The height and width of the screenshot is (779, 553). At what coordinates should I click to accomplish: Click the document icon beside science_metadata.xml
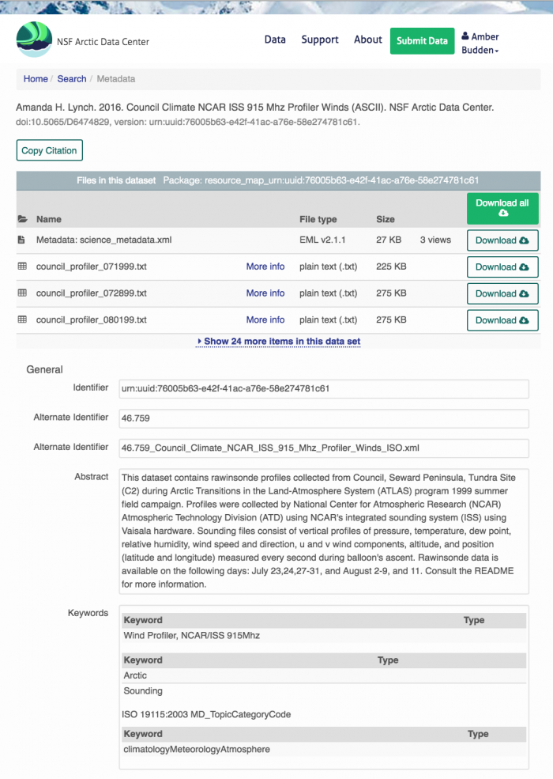coord(22,240)
